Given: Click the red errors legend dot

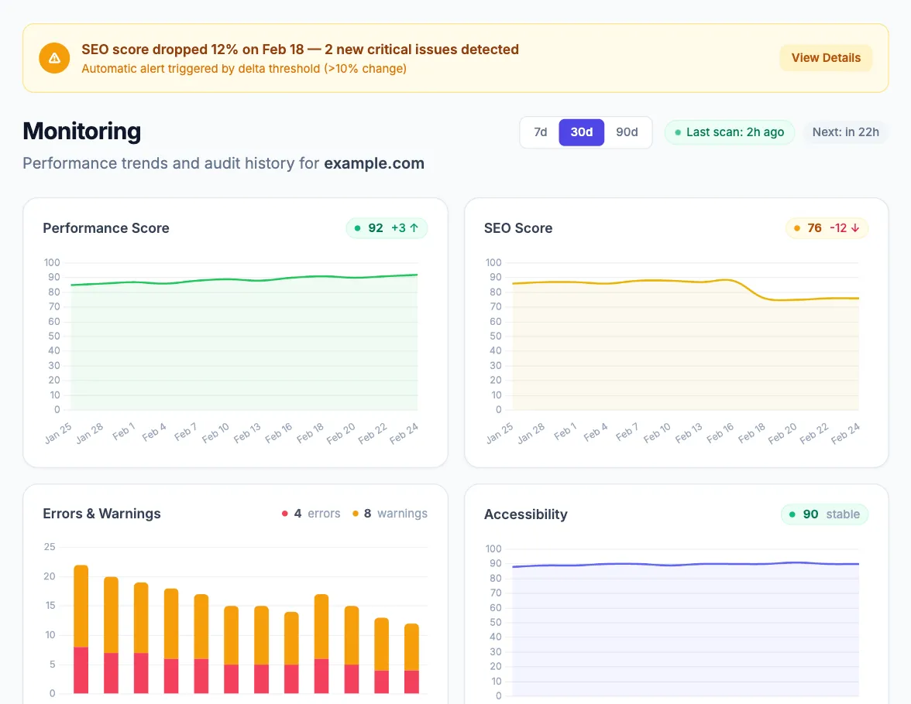Looking at the screenshot, I should [x=284, y=513].
